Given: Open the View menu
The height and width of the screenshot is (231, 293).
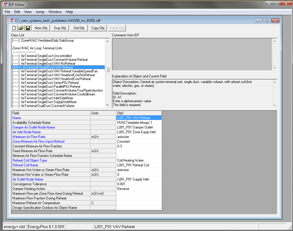Looking at the screenshot, I should 28,12.
